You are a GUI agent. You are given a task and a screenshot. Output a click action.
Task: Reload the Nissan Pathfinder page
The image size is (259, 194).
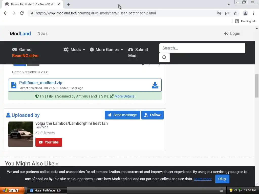(x=22, y=13)
